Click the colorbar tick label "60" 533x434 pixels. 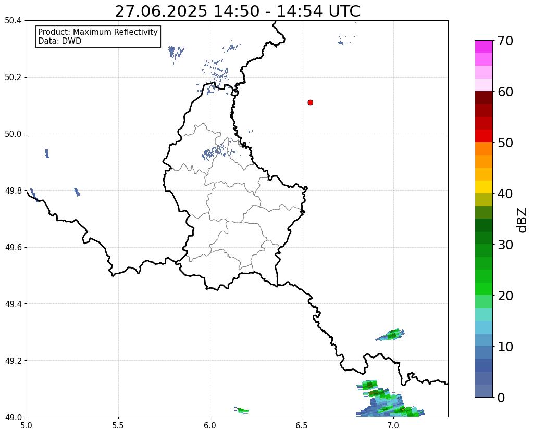(505, 92)
